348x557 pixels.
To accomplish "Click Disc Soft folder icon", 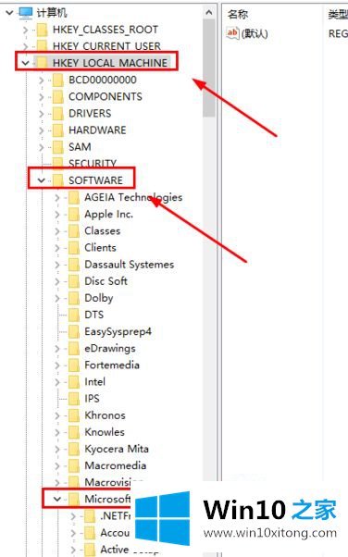I will 74,281.
